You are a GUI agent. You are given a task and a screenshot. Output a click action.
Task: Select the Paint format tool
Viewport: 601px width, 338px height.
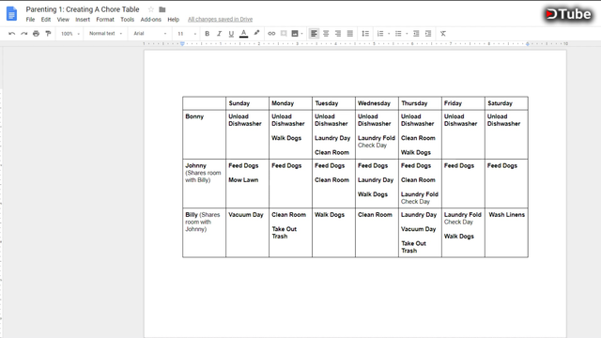point(48,34)
